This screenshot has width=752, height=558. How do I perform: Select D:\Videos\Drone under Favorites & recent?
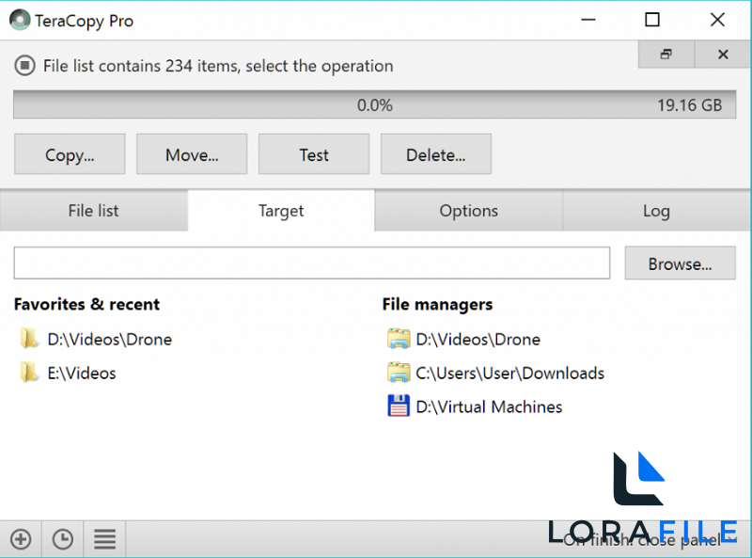109,340
